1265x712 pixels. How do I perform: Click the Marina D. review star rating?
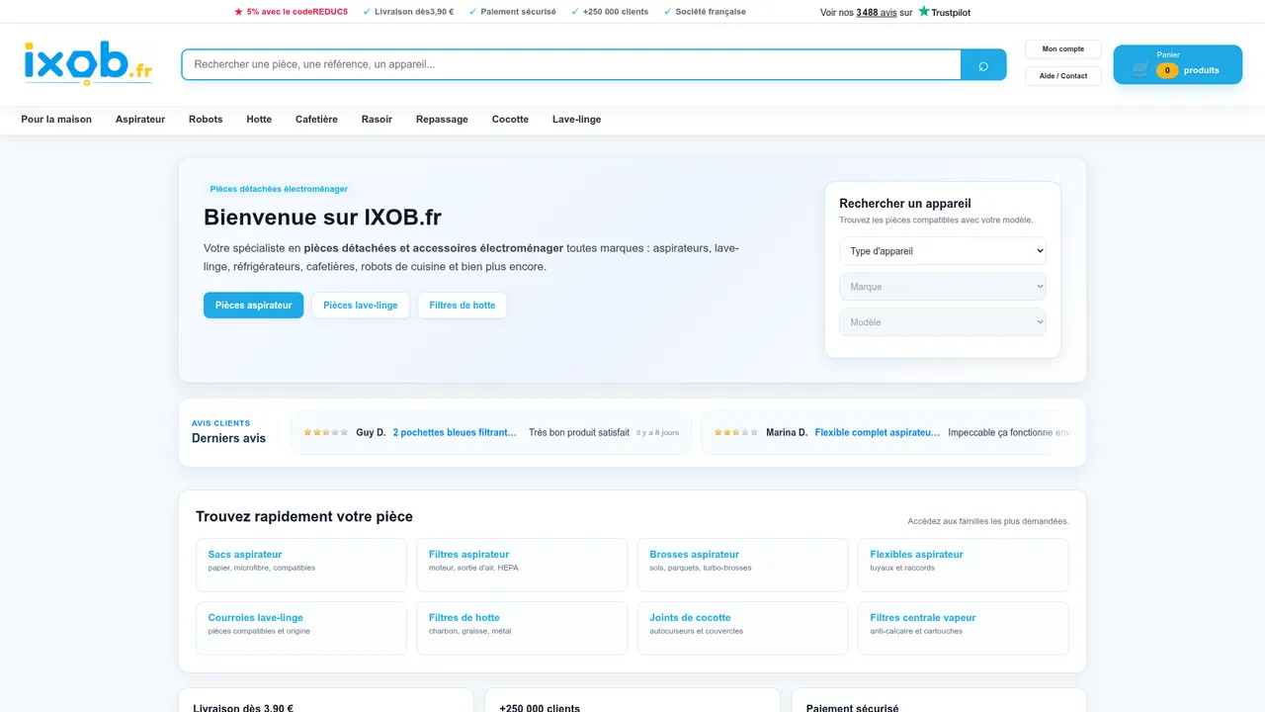tap(736, 433)
